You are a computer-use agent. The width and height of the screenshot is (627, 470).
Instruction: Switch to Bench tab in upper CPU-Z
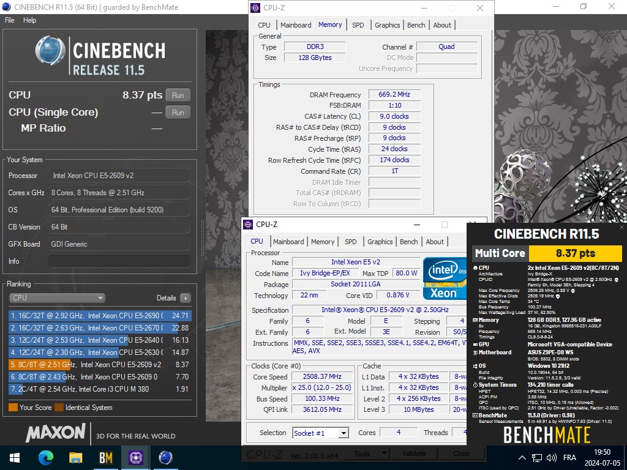pos(416,24)
